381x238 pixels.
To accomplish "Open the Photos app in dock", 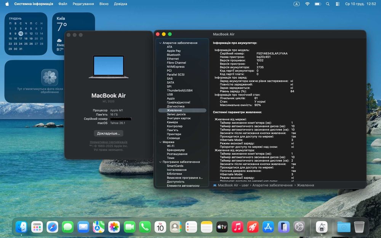I will [114, 227].
